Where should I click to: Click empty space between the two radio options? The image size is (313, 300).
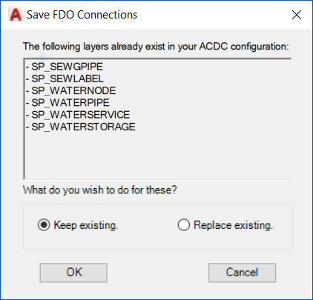click(148, 225)
